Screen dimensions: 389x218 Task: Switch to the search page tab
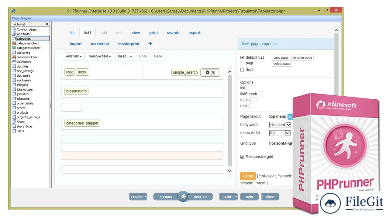[x=173, y=33]
